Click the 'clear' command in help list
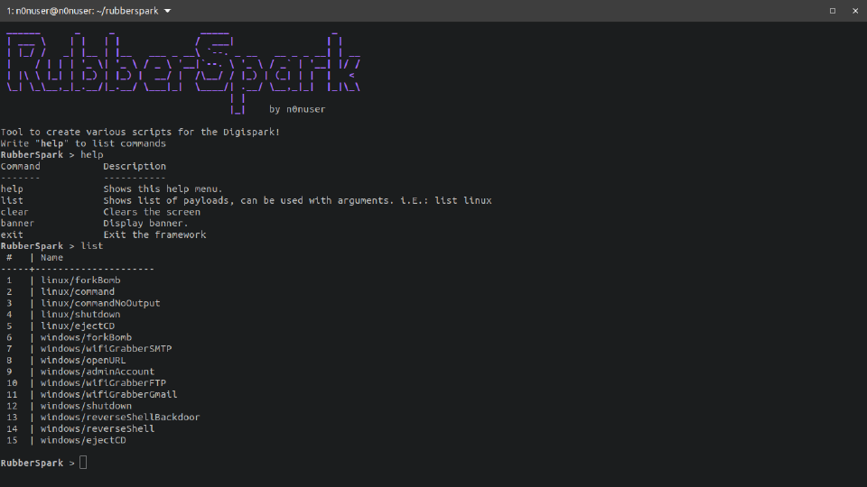This screenshot has height=487, width=867. (x=14, y=212)
